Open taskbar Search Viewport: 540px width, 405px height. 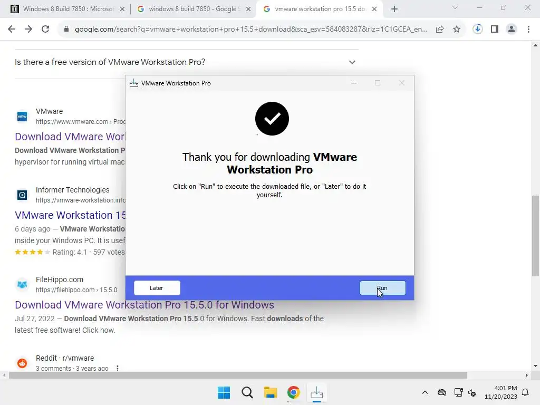click(x=247, y=392)
